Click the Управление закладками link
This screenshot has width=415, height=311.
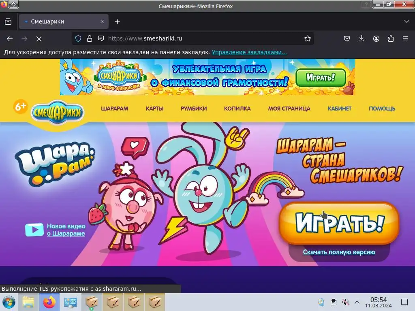pos(249,52)
